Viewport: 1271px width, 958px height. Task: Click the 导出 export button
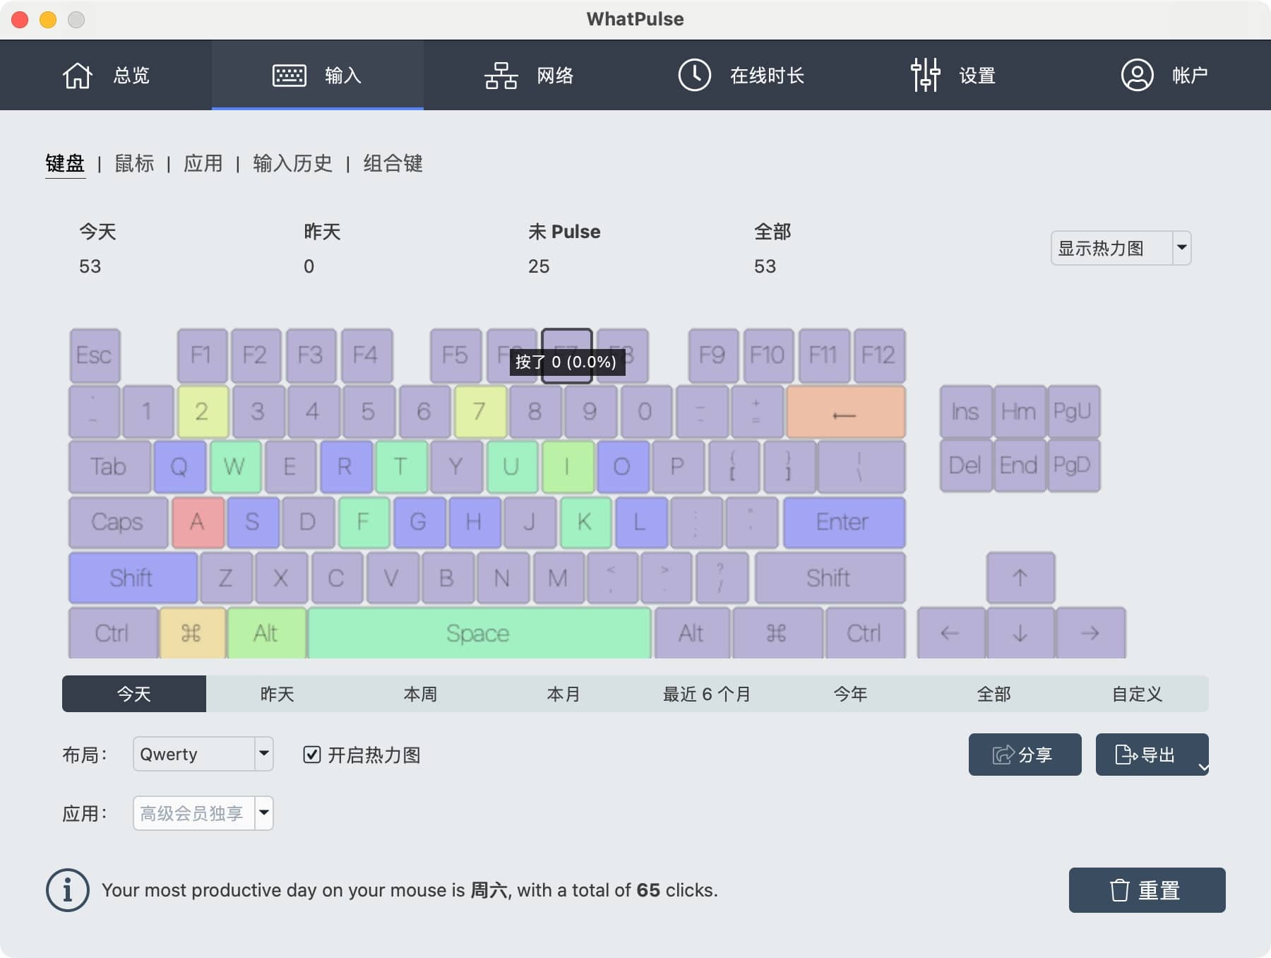(x=1152, y=755)
